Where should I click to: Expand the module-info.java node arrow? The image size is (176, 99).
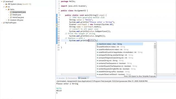click(6, 20)
